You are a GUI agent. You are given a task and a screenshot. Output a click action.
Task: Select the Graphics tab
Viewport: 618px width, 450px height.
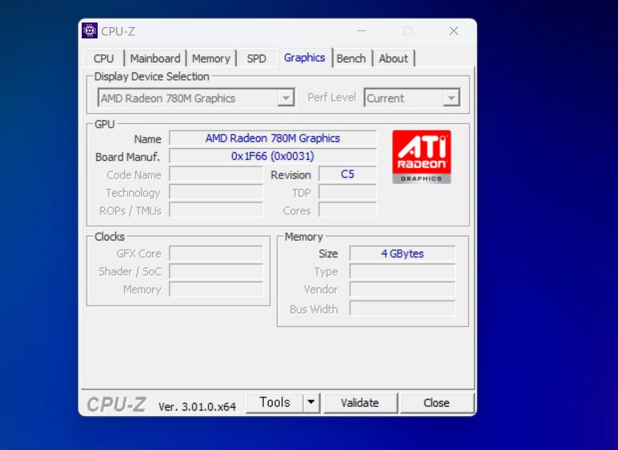(304, 58)
